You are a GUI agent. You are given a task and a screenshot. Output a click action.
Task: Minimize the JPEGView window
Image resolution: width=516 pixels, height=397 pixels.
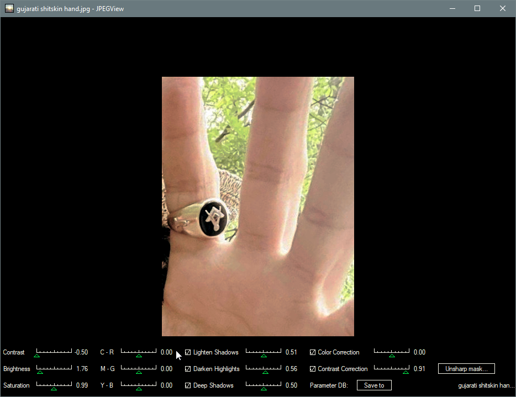(x=452, y=8)
